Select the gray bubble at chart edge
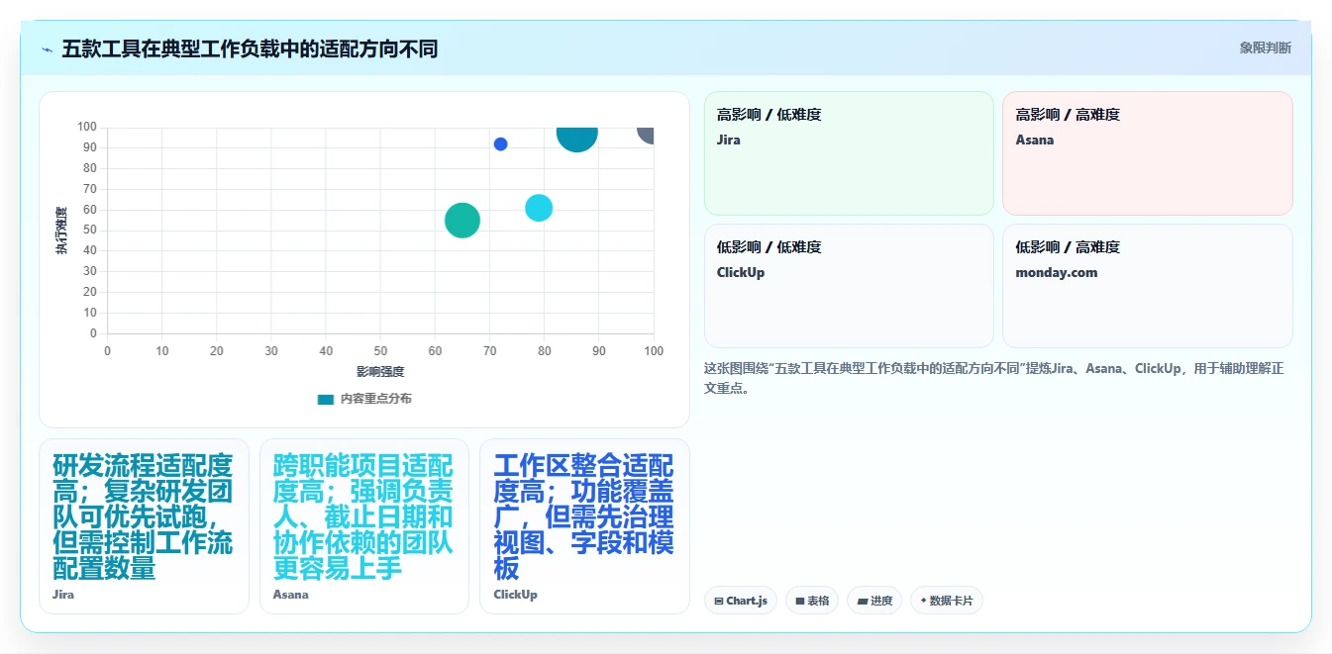The width and height of the screenshot is (1332, 654). [x=646, y=135]
